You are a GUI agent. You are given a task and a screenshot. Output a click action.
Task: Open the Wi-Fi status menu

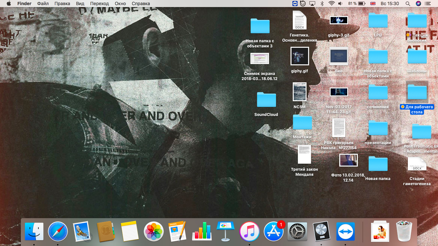click(331, 4)
